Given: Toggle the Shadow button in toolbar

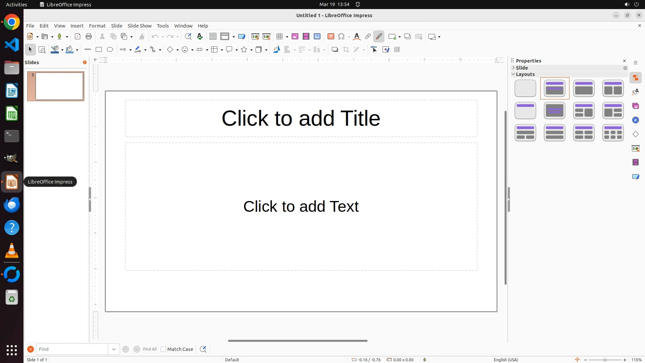Looking at the screenshot, I should point(335,50).
